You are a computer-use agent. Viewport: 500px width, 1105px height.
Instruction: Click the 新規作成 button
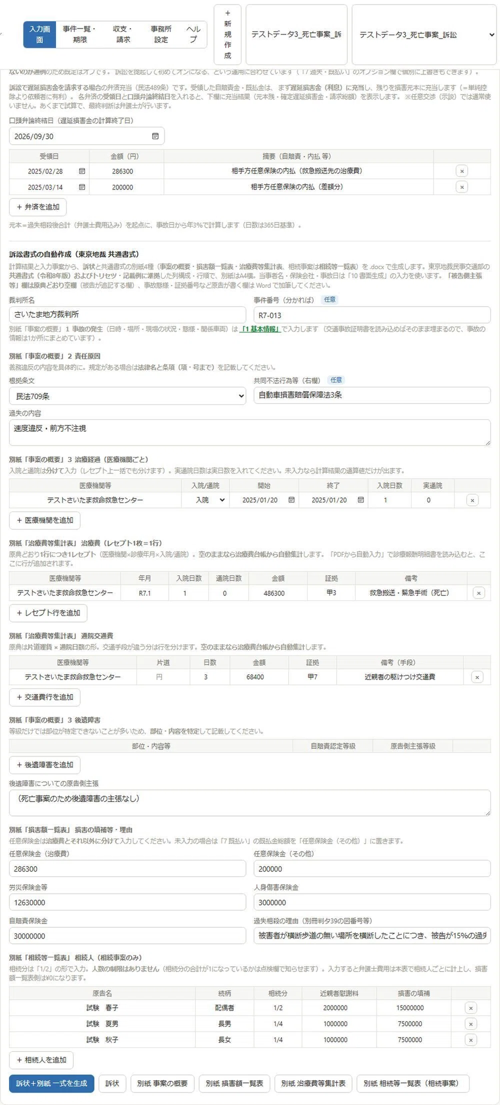pyautogui.click(x=227, y=34)
